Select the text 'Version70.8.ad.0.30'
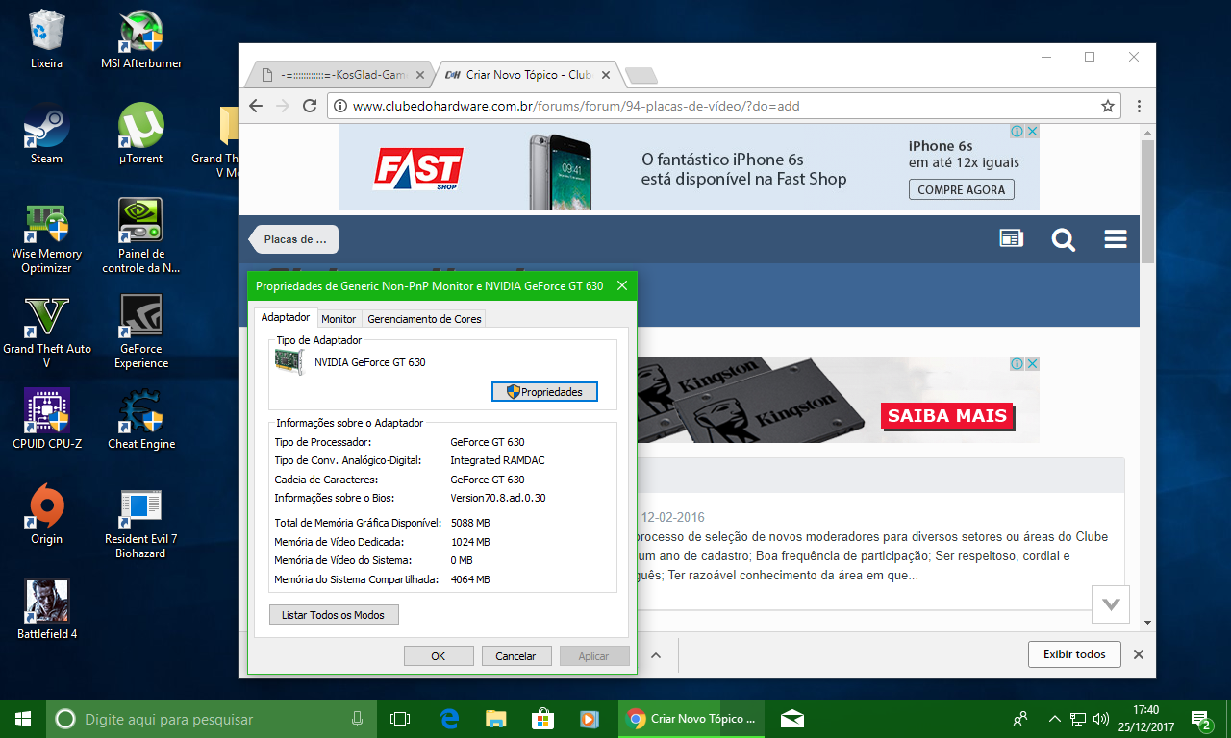Image resolution: width=1231 pixels, height=738 pixels. coord(498,498)
